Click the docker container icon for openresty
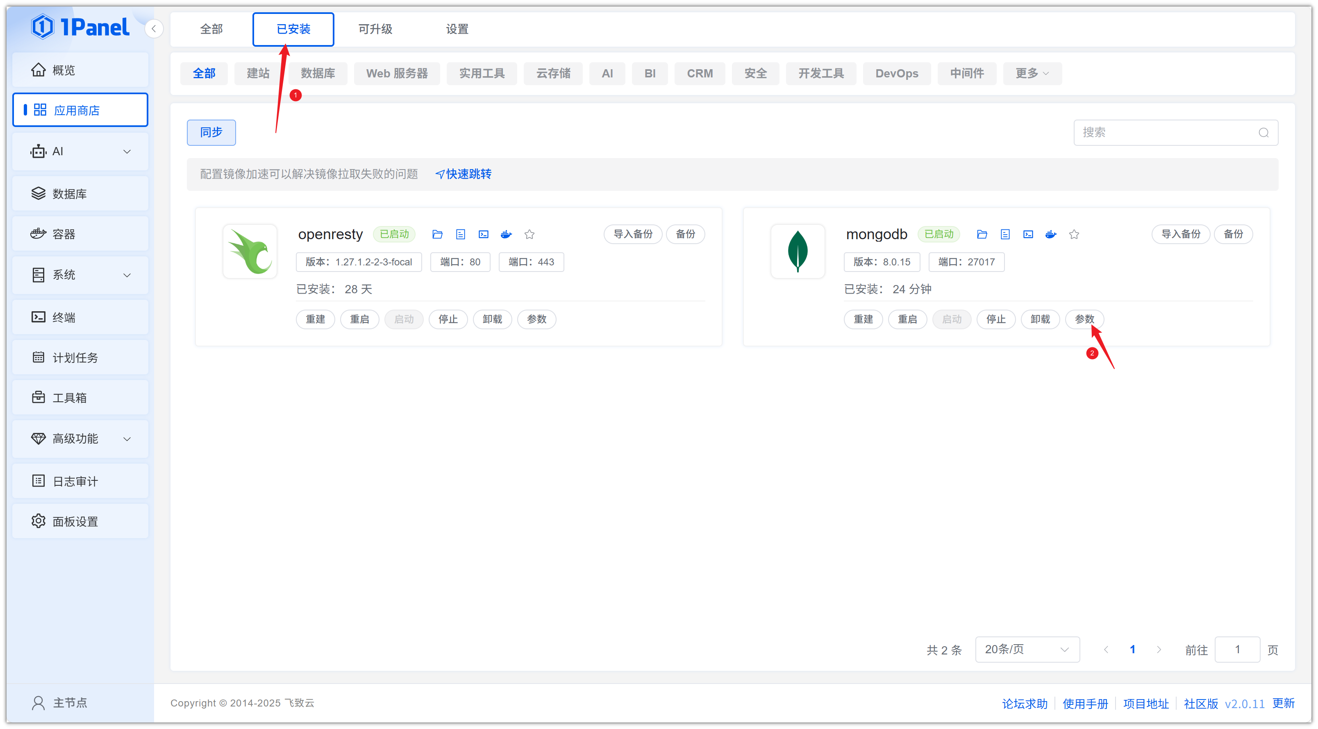The height and width of the screenshot is (729, 1318). coord(506,234)
